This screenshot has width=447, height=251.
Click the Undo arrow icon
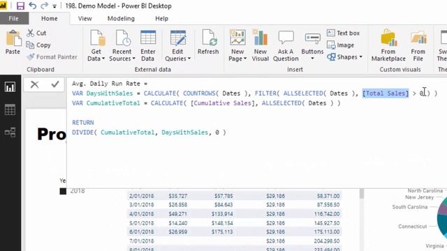[x=33, y=6]
